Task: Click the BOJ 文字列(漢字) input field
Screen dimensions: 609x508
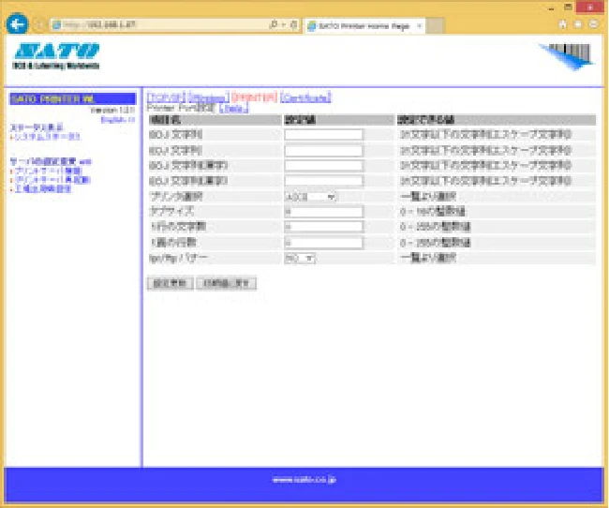Action: point(323,166)
